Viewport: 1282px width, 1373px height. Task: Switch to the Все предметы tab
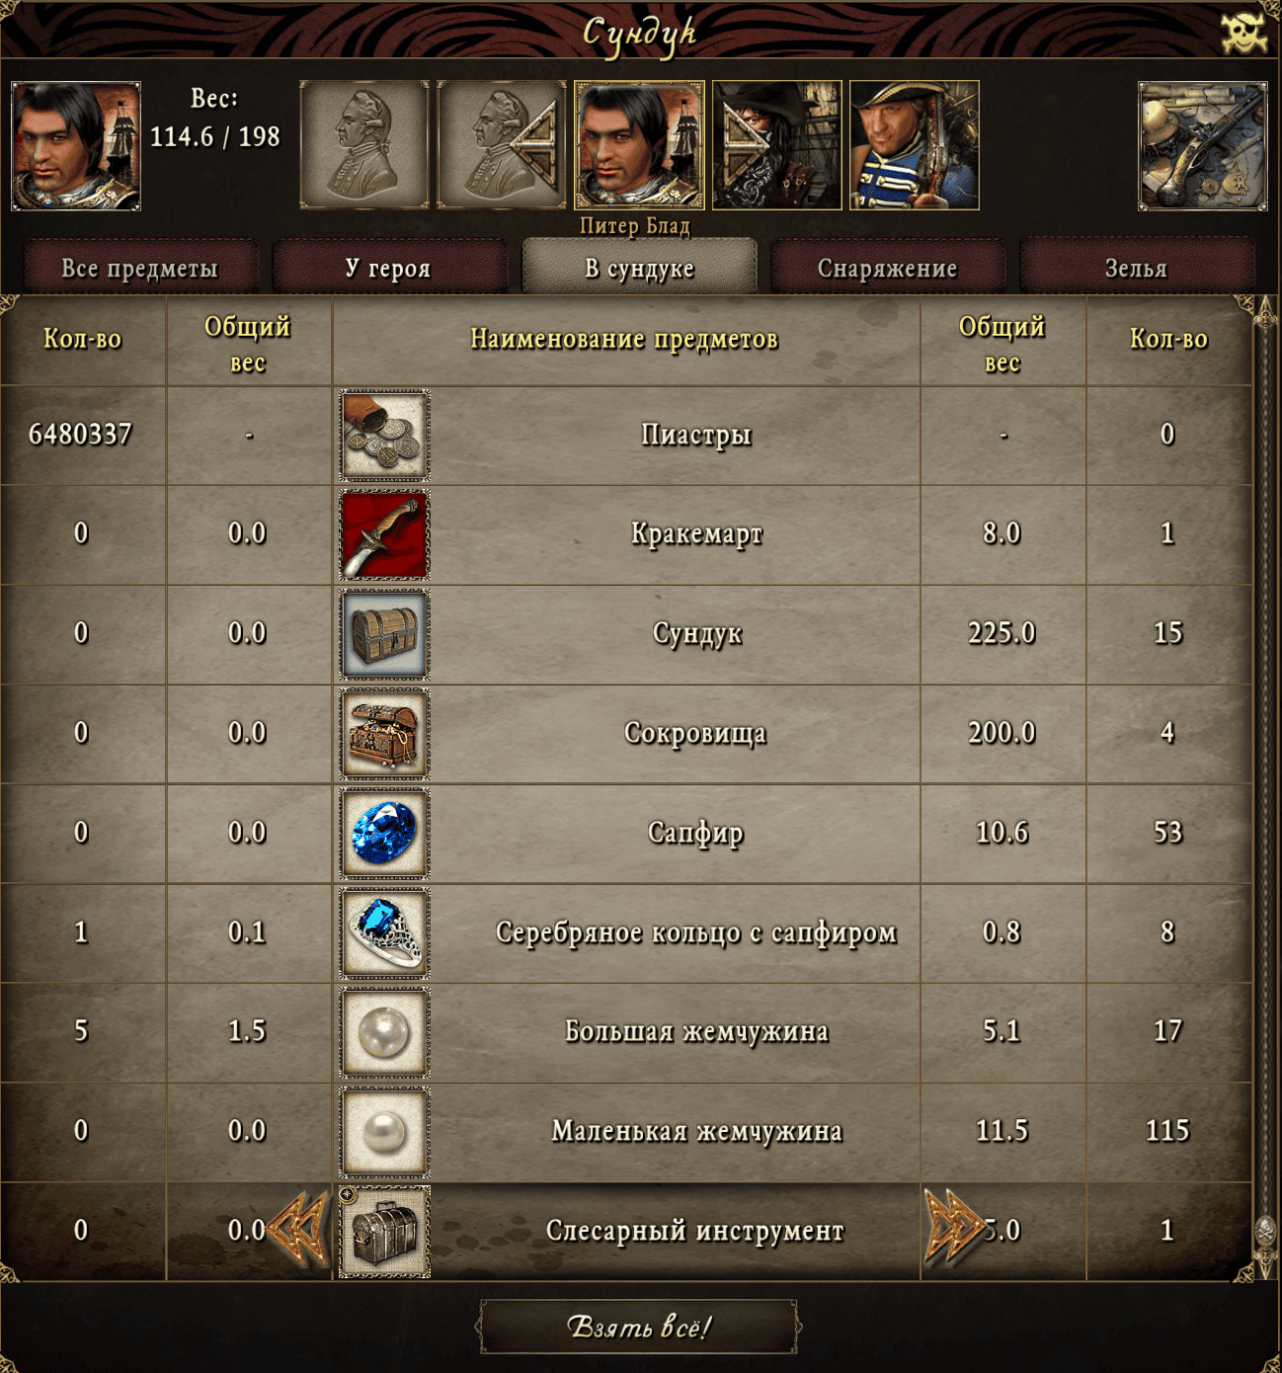point(139,268)
